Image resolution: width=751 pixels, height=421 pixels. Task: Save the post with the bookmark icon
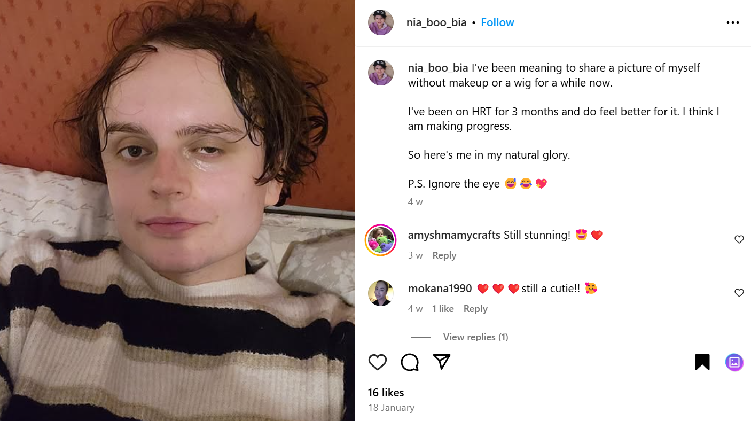pos(702,362)
